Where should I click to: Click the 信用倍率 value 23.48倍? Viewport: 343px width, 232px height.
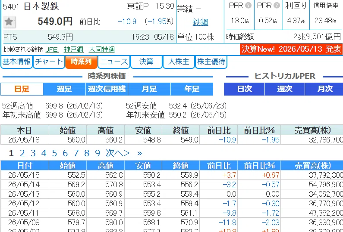pos(325,21)
